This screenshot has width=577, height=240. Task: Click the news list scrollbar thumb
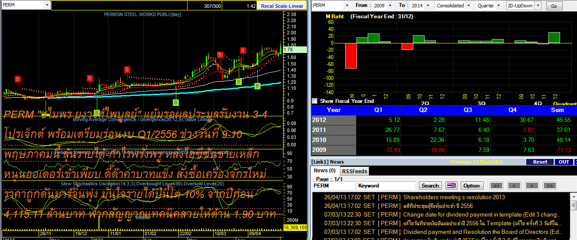pyautogui.click(x=573, y=206)
